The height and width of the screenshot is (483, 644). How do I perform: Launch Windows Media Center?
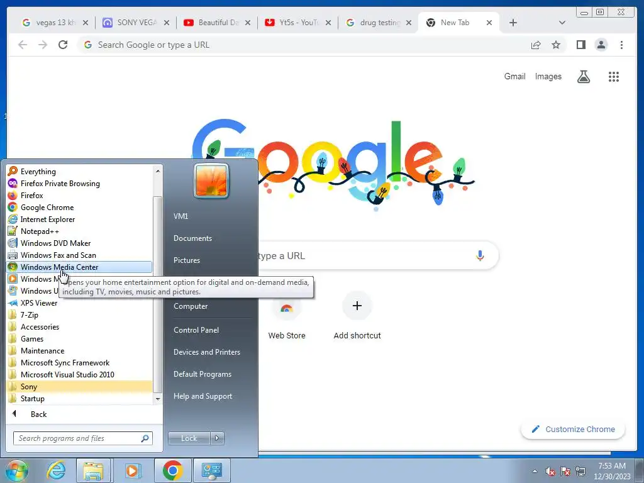[x=79, y=267]
